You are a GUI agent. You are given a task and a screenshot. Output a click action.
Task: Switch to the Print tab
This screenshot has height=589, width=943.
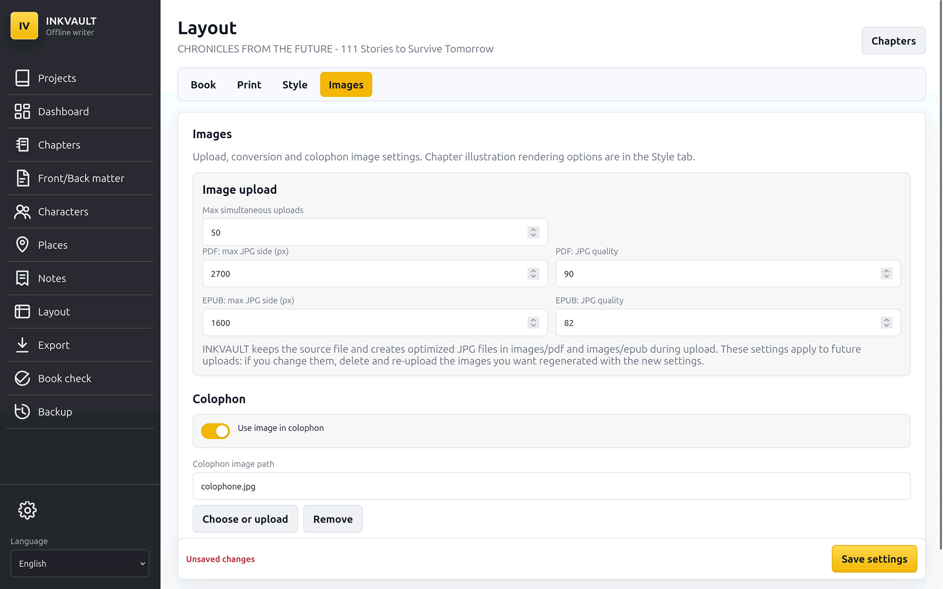click(x=249, y=85)
